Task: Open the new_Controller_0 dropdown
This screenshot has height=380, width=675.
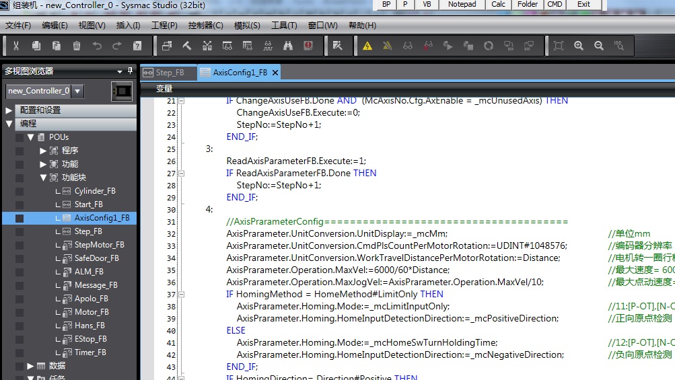Action: [x=78, y=91]
